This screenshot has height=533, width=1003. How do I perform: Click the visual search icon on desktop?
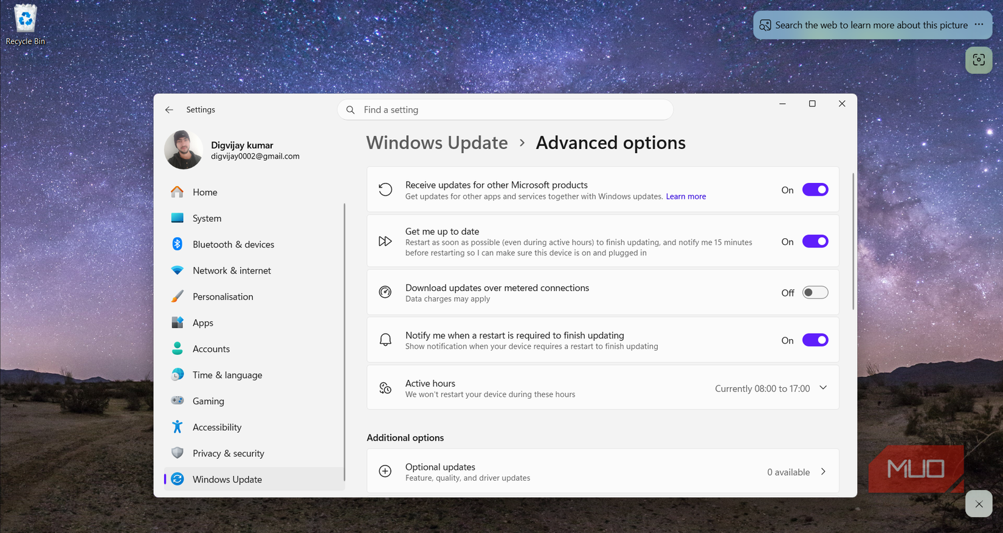979,60
